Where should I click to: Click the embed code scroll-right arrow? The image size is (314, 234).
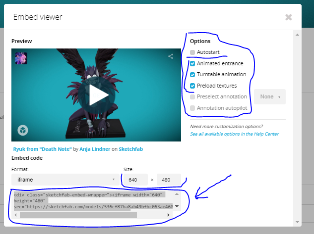pos(169,215)
